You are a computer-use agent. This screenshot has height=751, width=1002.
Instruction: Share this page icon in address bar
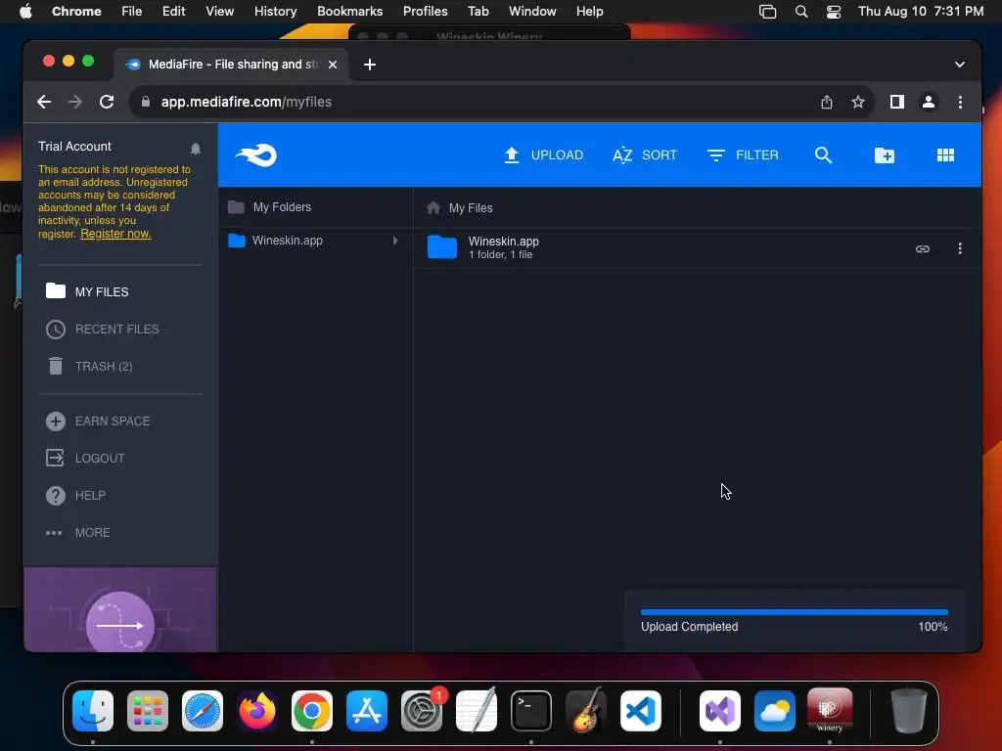(827, 102)
